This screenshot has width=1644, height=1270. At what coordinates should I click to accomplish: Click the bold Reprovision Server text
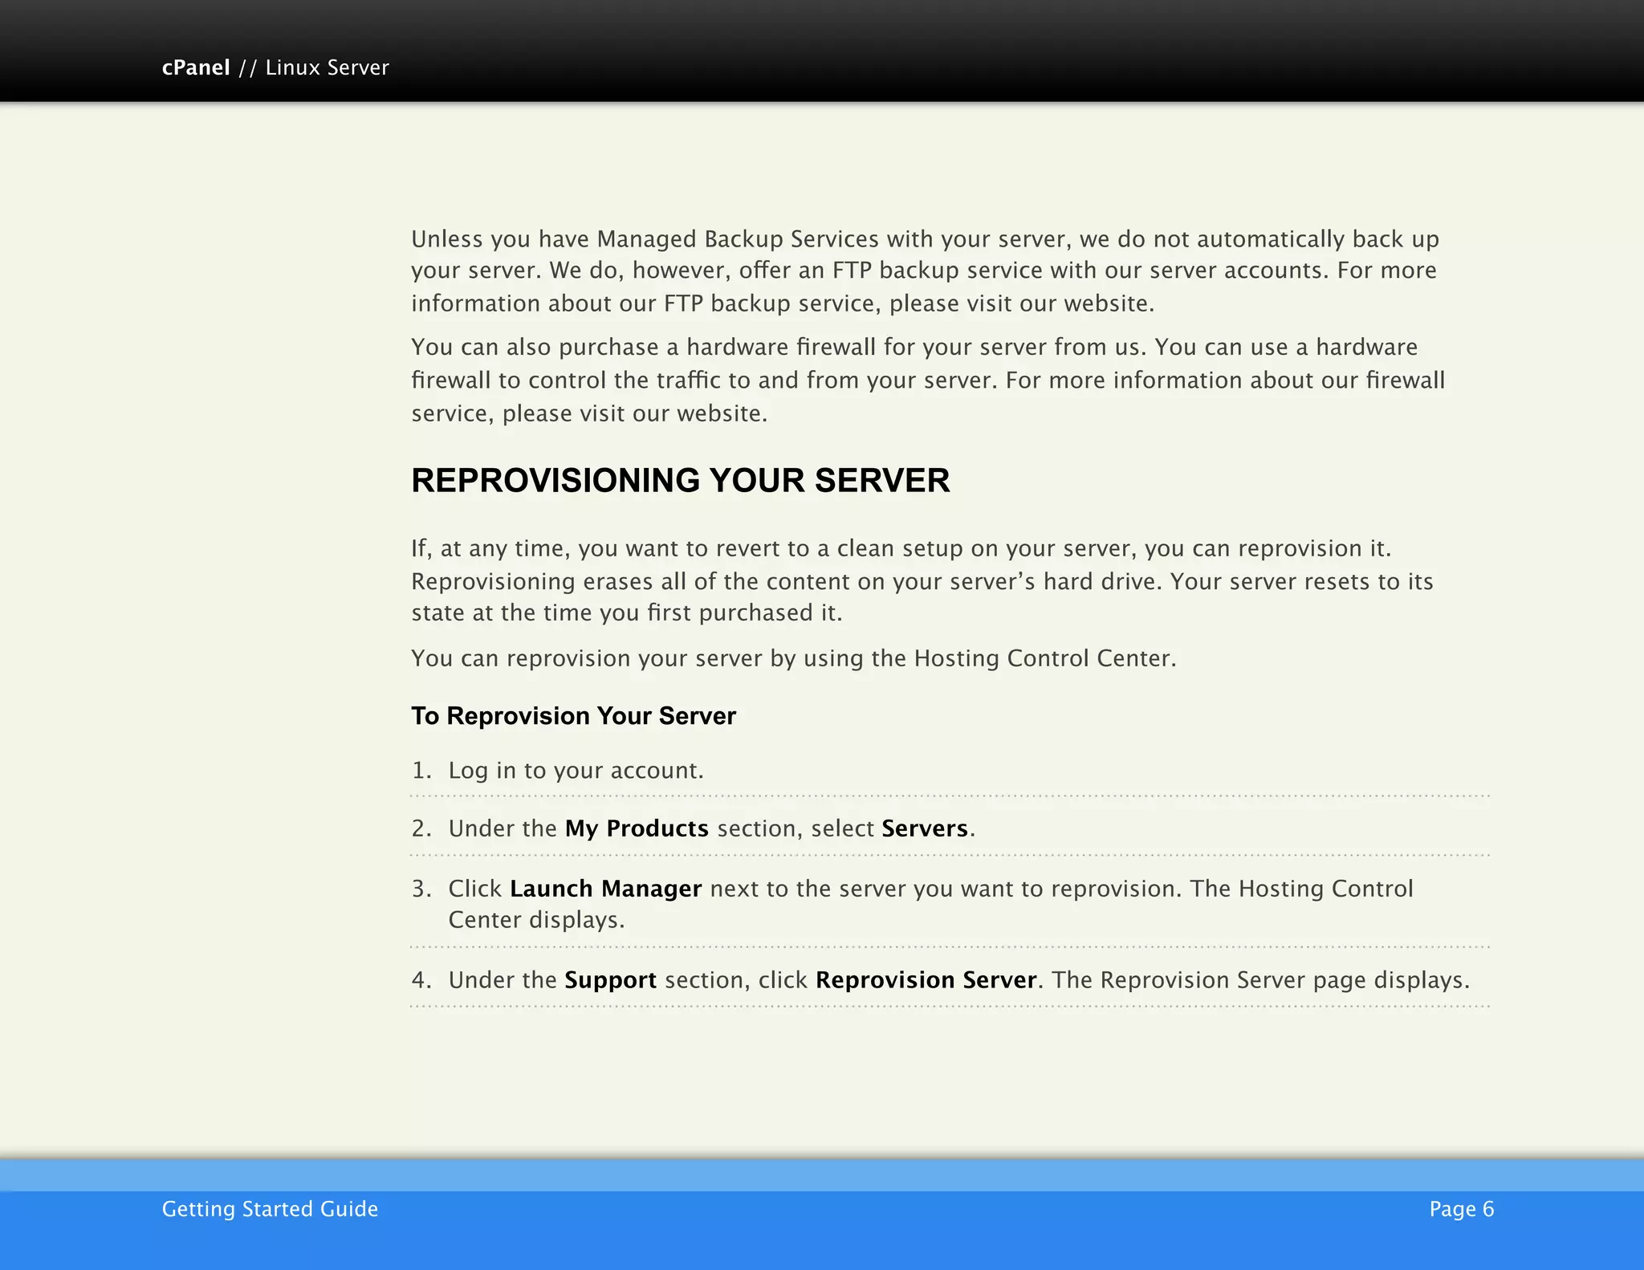[926, 980]
